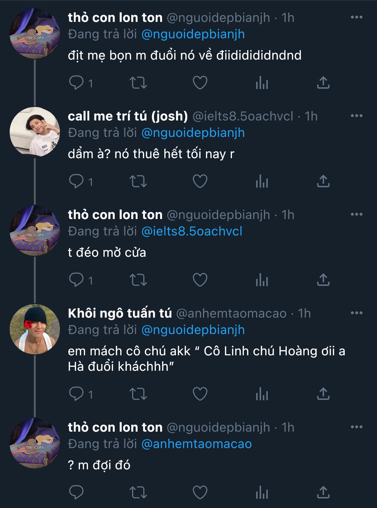
Task: Retweet the "dẩm à? nó thuê hết" tweet
Action: click(x=138, y=181)
